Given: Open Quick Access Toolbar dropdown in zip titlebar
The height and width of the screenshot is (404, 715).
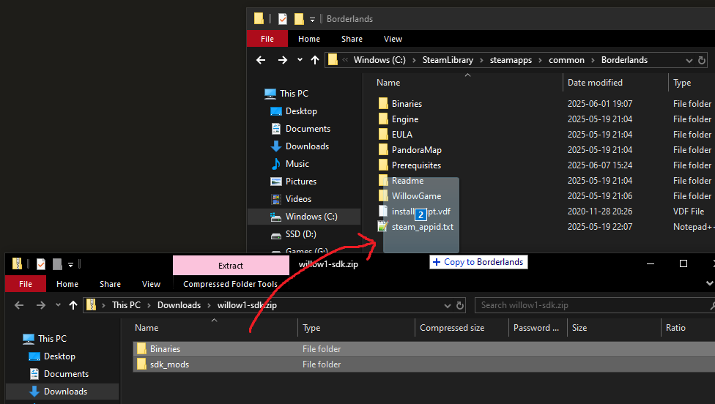Looking at the screenshot, I should coord(70,265).
